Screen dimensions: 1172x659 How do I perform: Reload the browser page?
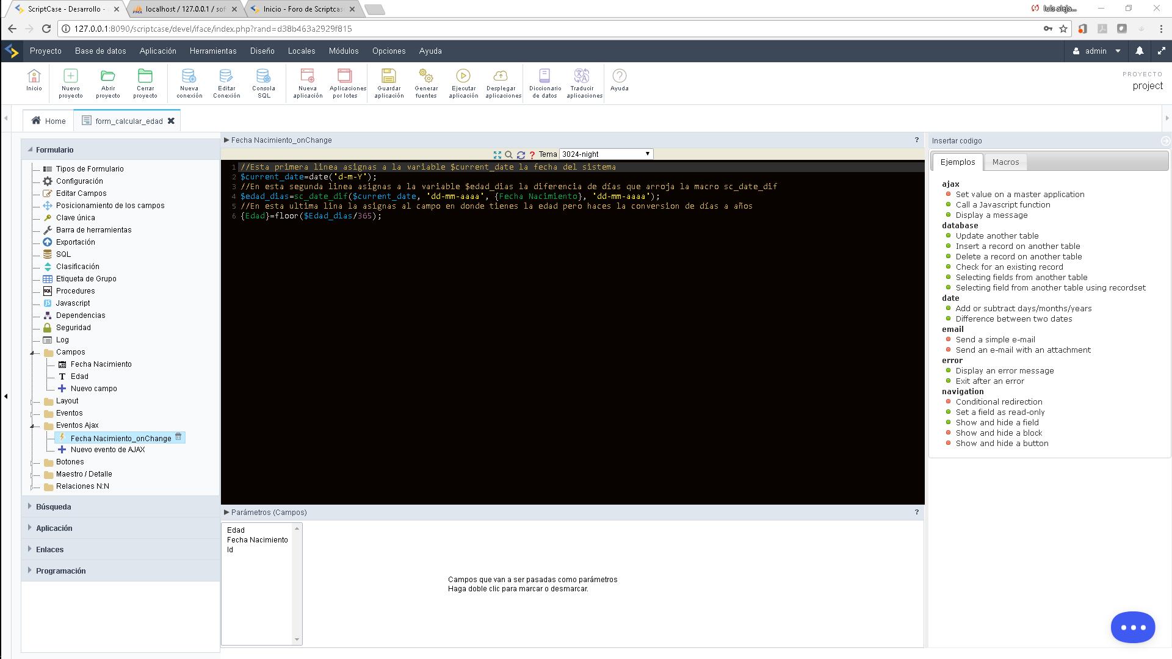tap(46, 29)
